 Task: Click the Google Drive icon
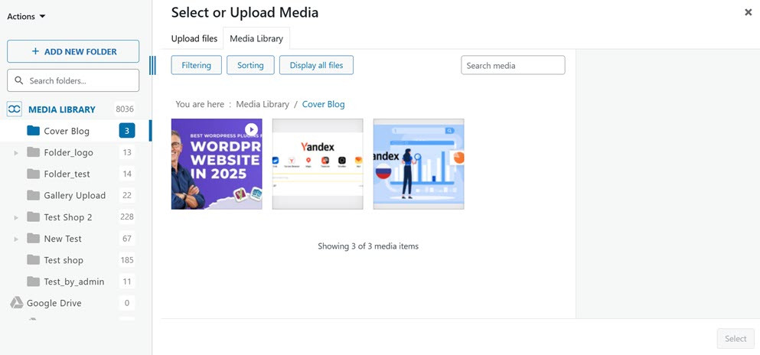coord(16,303)
